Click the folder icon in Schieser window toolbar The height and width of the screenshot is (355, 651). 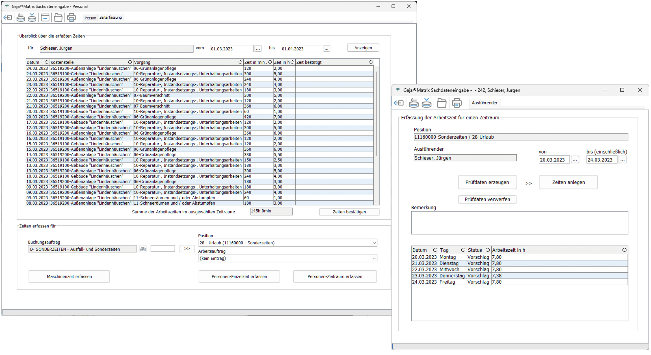tap(441, 103)
